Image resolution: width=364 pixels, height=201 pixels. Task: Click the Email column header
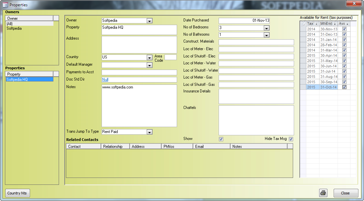pyautogui.click(x=211, y=147)
